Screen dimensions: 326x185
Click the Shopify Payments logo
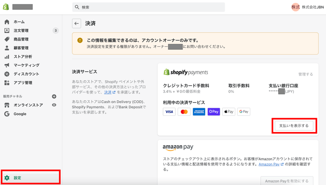[x=186, y=72]
